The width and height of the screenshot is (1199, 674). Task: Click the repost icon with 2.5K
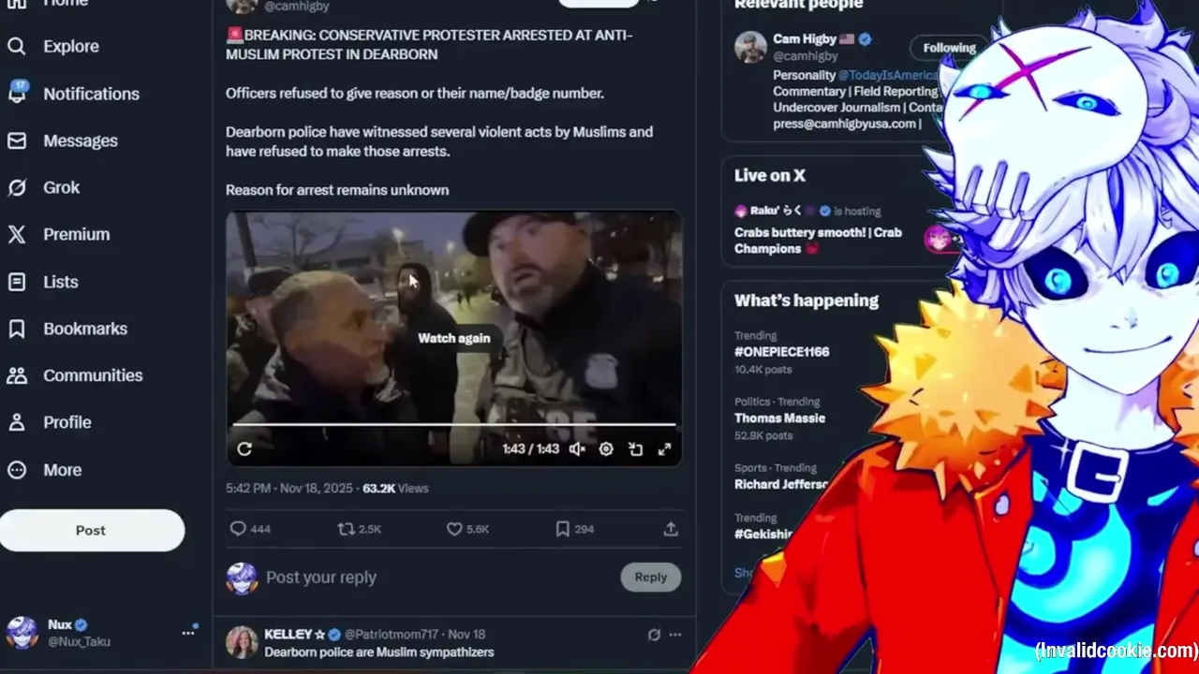347,529
